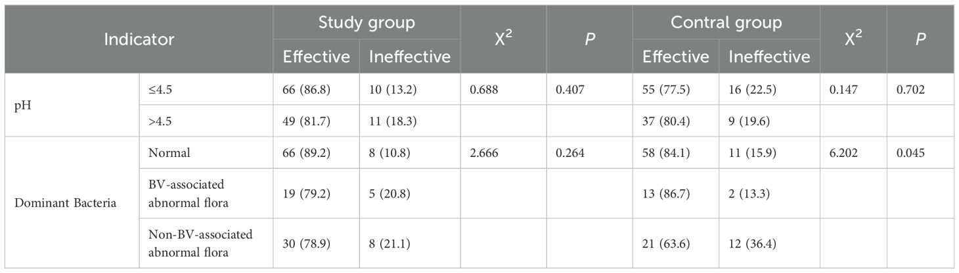
Task: Click the Normal flora row label
Action: (x=168, y=153)
